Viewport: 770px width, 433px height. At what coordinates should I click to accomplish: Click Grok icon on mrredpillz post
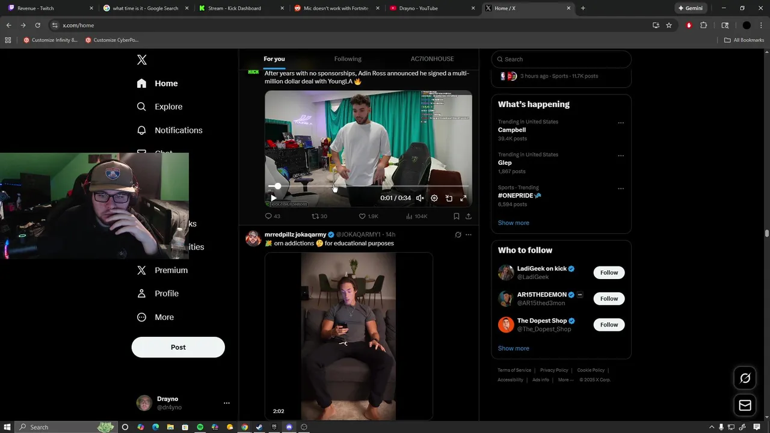(x=458, y=235)
